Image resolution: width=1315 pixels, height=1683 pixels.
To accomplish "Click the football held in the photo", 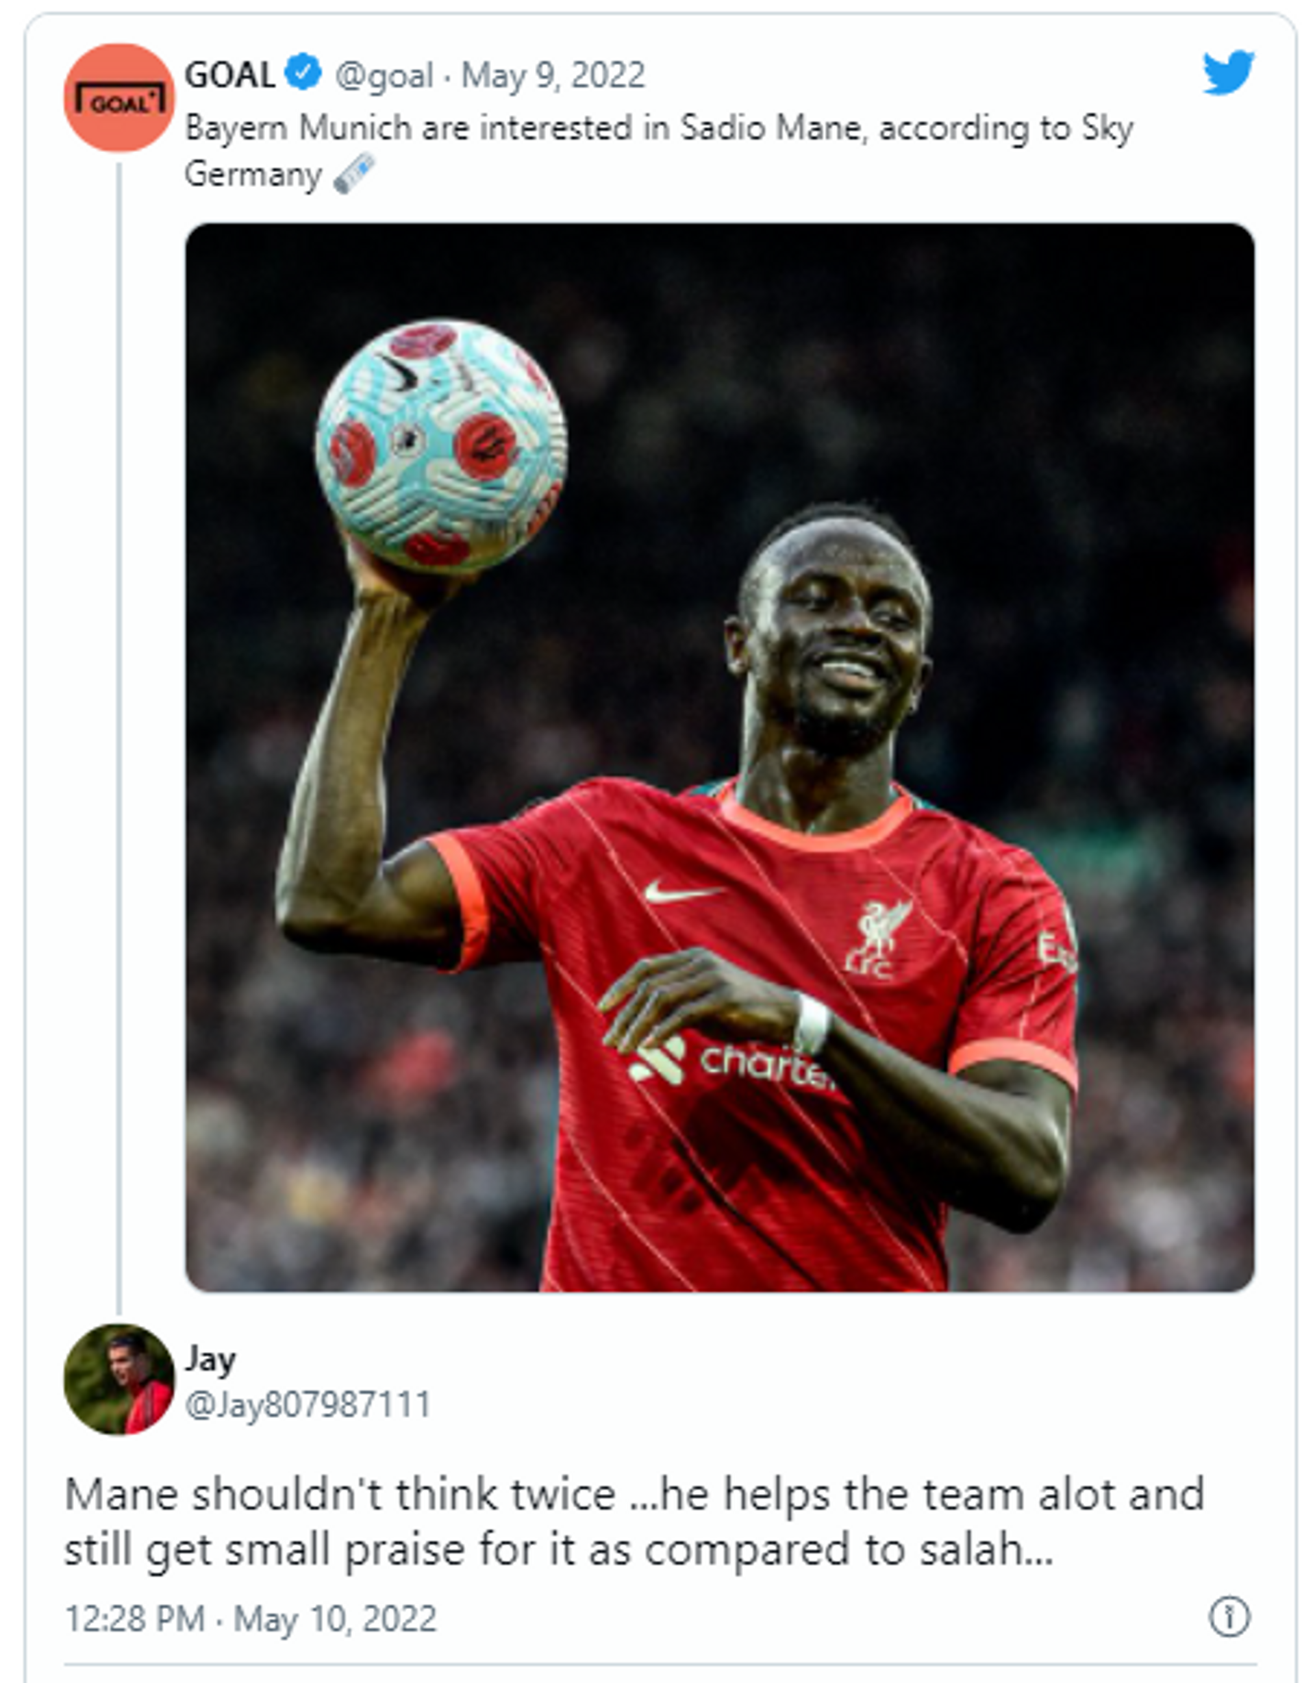I will [441, 446].
